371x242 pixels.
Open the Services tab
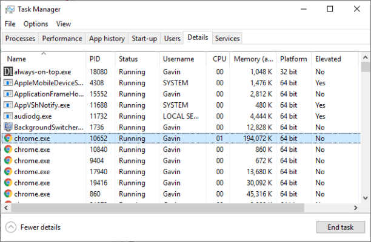click(227, 38)
